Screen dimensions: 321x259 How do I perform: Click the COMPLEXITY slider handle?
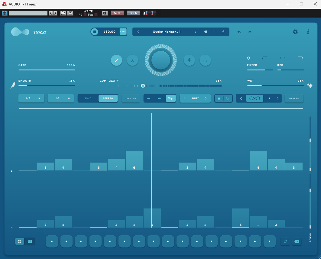pyautogui.click(x=143, y=86)
